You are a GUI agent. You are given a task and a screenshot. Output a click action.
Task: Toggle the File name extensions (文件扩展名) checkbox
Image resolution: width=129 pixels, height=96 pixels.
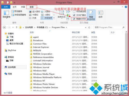click(74, 15)
